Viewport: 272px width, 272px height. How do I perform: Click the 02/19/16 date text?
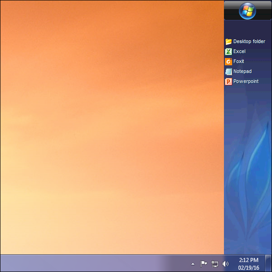pyautogui.click(x=248, y=267)
